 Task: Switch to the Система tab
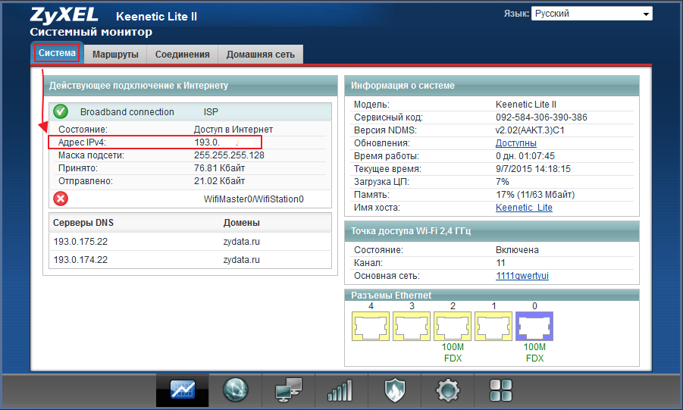(57, 53)
